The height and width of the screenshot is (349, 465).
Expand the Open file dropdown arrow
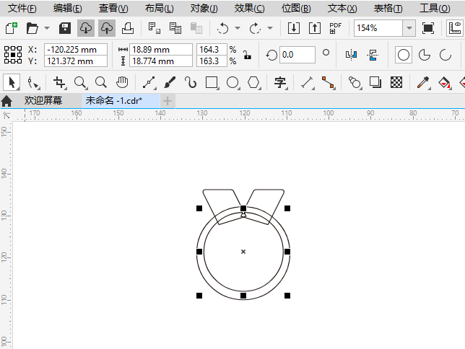pos(47,28)
